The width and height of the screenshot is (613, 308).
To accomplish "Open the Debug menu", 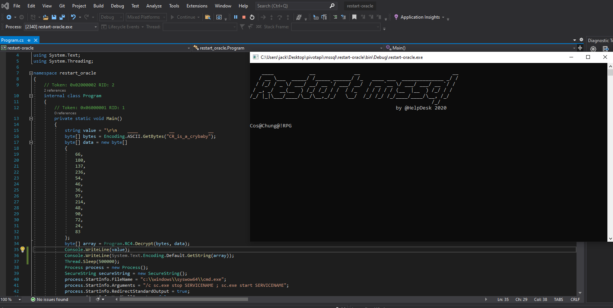I will pos(117,6).
